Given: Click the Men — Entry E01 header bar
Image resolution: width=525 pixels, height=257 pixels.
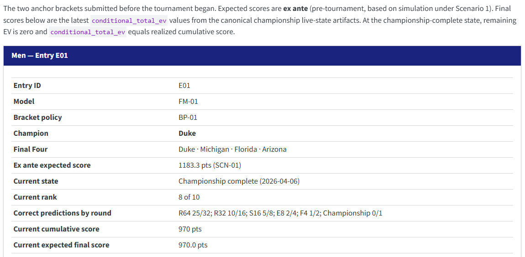Looking at the screenshot, I should (262, 56).
